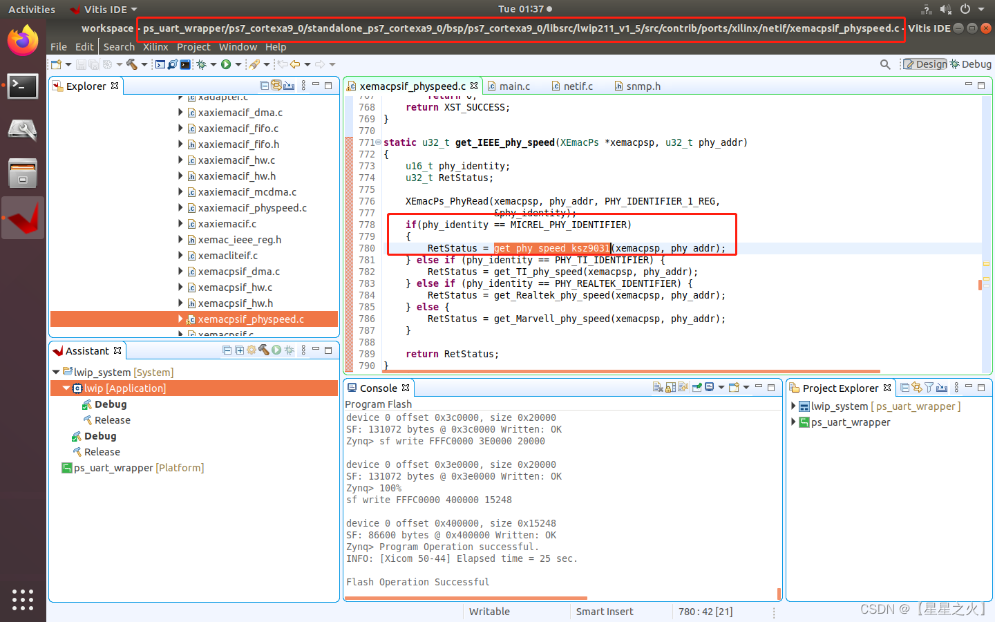Switch to the main.c tab
Screen dimensions: 995x622
point(515,86)
